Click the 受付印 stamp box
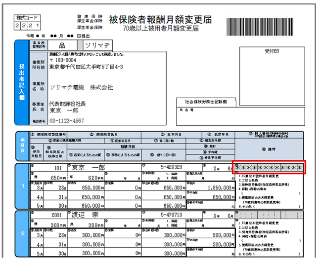Screen dimensions: 318x261 (x=272, y=76)
